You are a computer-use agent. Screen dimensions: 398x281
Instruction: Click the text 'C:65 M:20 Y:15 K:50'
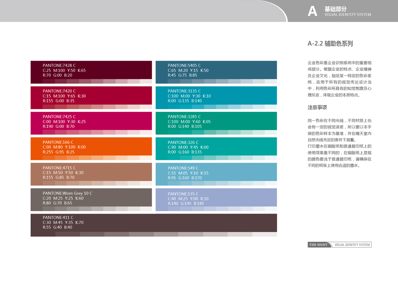[188, 70]
